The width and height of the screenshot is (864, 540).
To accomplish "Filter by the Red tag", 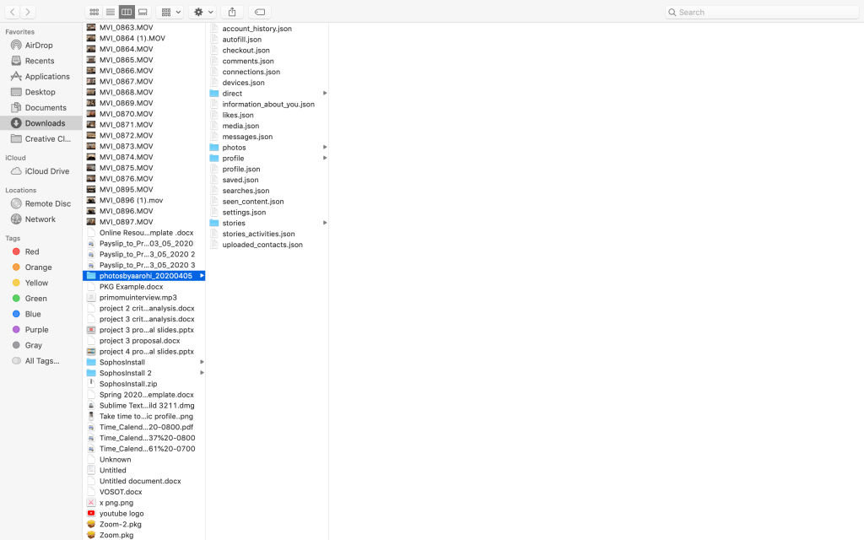I will (32, 251).
